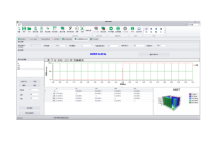Open the NBET algorithm dropdown in settings row
This screenshot has height=148, width=211.
pos(162,46)
